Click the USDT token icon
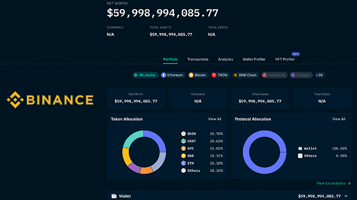357x200 pixels. click(x=183, y=141)
